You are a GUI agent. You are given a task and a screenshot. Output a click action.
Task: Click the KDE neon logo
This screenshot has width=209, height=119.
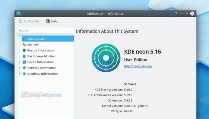coord(106,58)
